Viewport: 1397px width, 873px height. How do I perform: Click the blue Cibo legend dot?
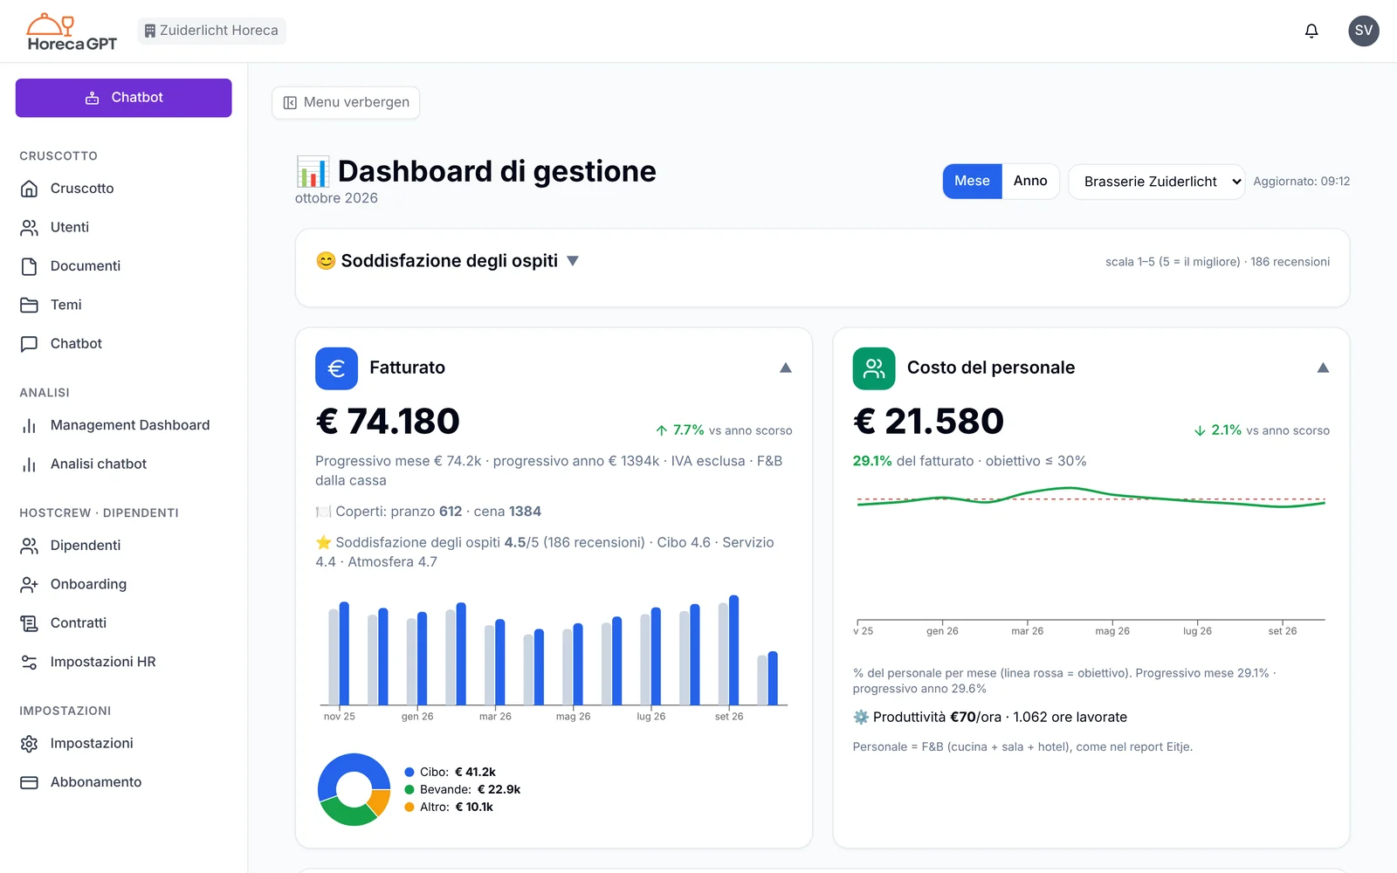click(x=409, y=773)
